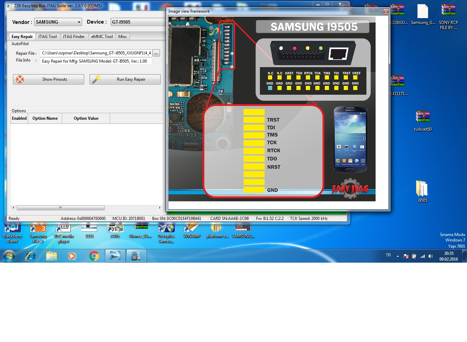Go to the Misc tab
This screenshot has height=342, width=467.
click(x=122, y=37)
